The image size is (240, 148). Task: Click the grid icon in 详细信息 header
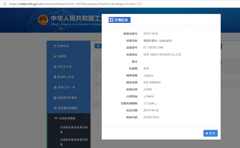click(x=111, y=20)
